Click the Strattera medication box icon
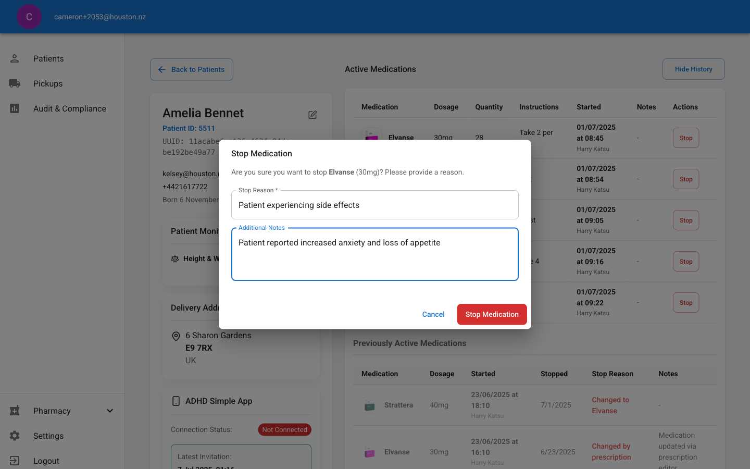Screen dimensions: 750x469 [370, 405]
